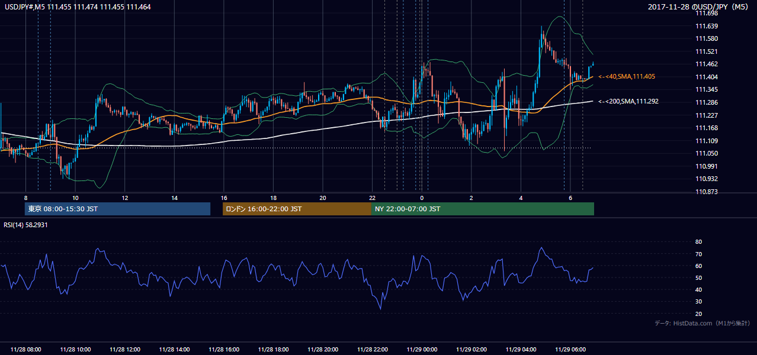Click the RSI 60 level label
This screenshot has height=355, width=757.
point(698,266)
